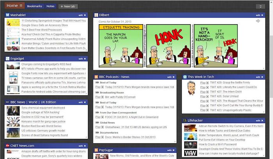
Task: Click the Leo Laporte portrait thumbnail
Action: (x=191, y=88)
